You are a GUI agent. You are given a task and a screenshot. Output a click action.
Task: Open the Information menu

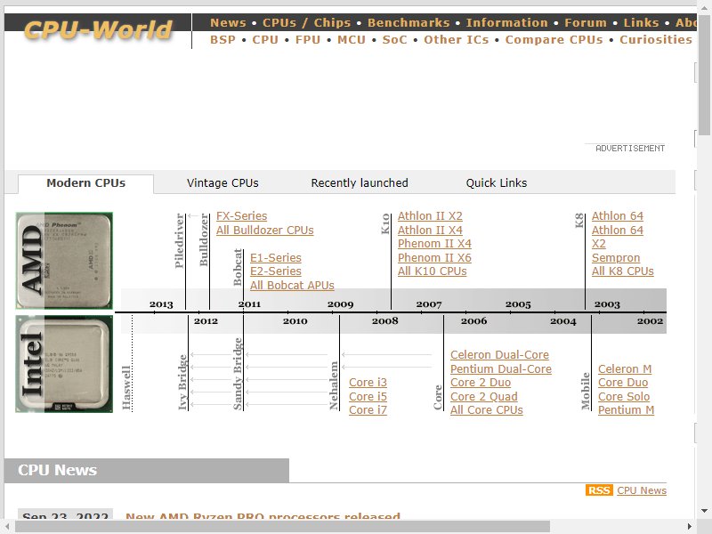506,23
